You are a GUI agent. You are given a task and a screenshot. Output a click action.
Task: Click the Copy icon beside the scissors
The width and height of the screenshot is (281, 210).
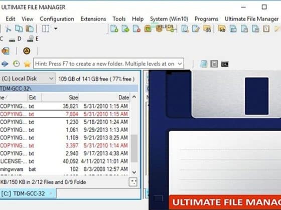click(19, 28)
